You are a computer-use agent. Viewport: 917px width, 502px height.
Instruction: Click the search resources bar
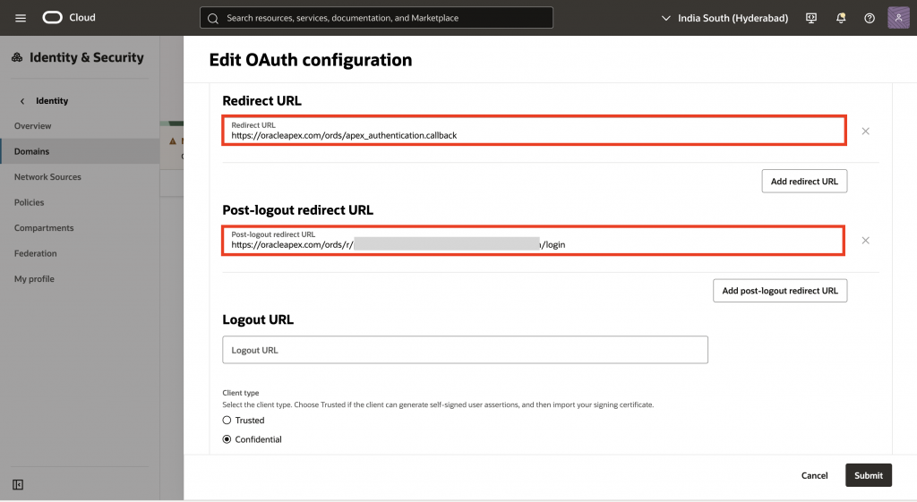376,18
